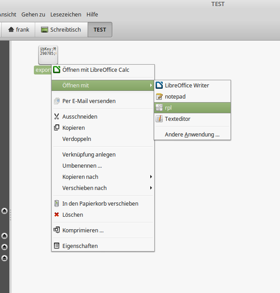Click the Texteditor icon
Screen dimensions: 280x293
159,119
